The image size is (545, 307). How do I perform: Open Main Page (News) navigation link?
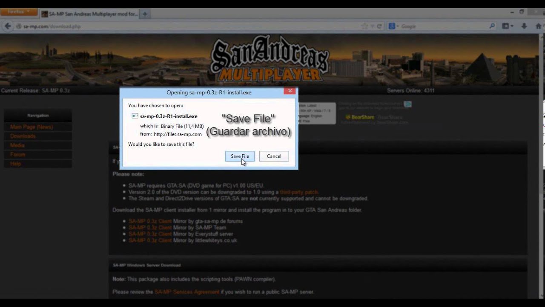[x=32, y=127]
